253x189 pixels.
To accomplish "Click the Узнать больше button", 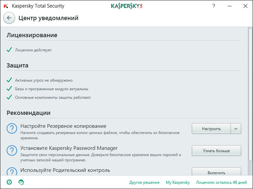I will (216, 150).
